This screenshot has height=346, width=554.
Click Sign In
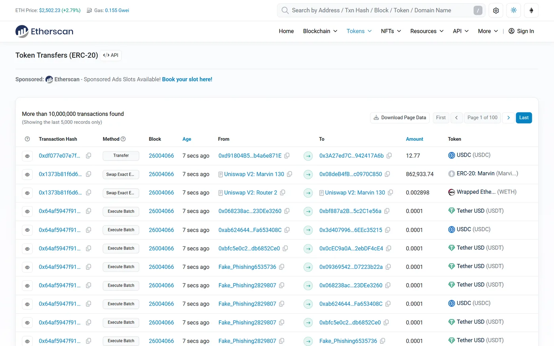pos(521,31)
